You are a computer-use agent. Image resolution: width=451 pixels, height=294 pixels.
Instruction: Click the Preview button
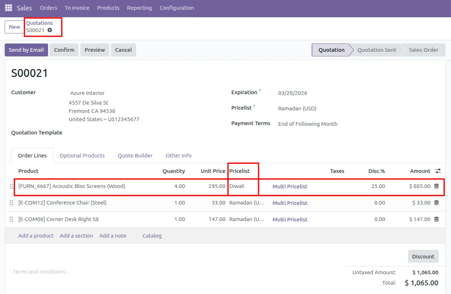(x=95, y=50)
